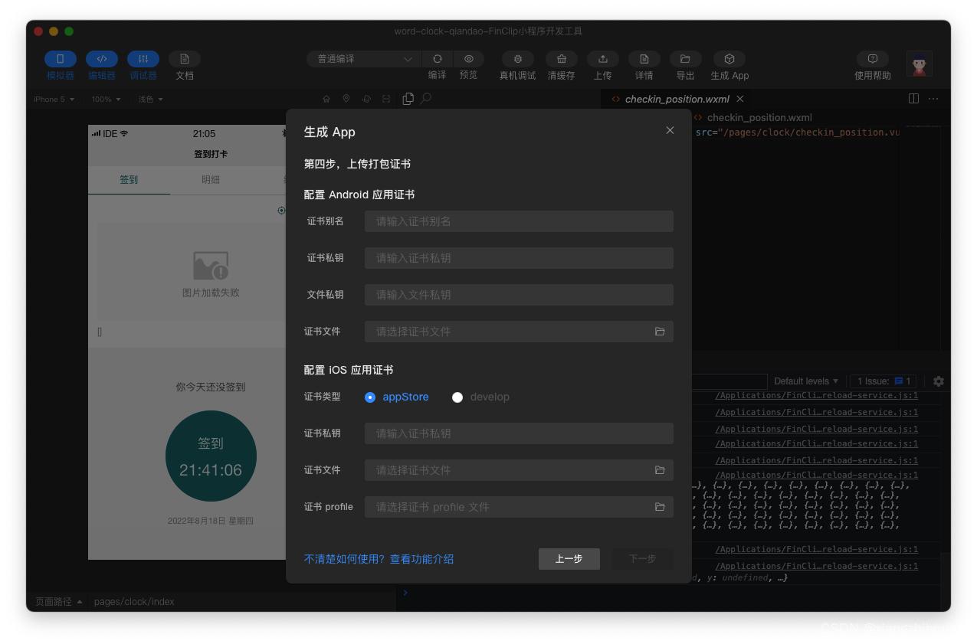Toggle the 模拟器 simulator panel icon

[61, 59]
